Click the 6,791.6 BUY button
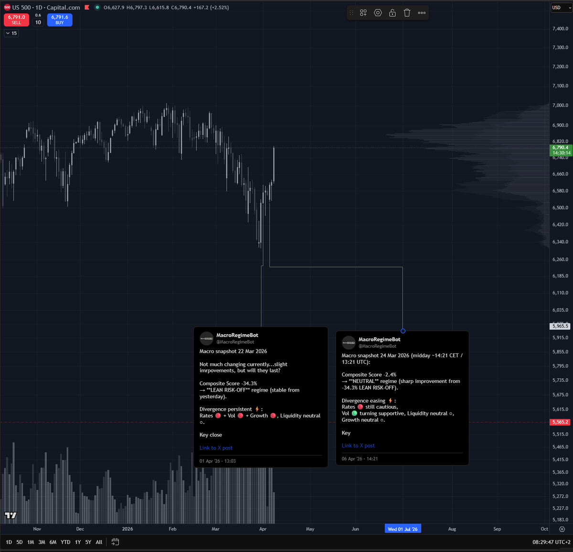 [x=60, y=20]
